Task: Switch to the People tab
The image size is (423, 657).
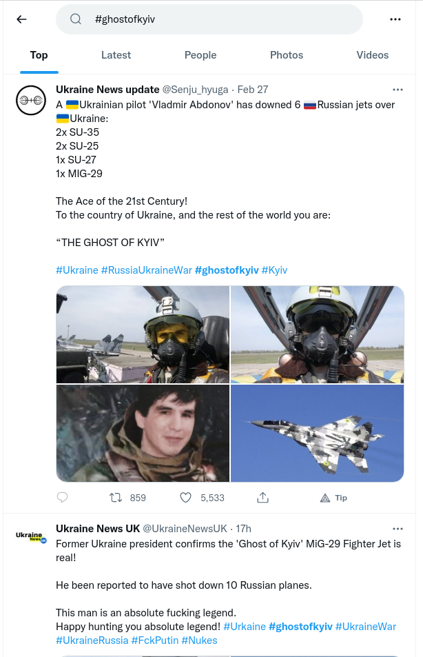Action: click(200, 55)
